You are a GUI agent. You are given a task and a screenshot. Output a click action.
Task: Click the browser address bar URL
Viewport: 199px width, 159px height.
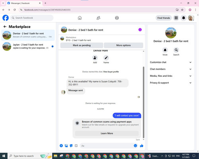(x=47, y=10)
